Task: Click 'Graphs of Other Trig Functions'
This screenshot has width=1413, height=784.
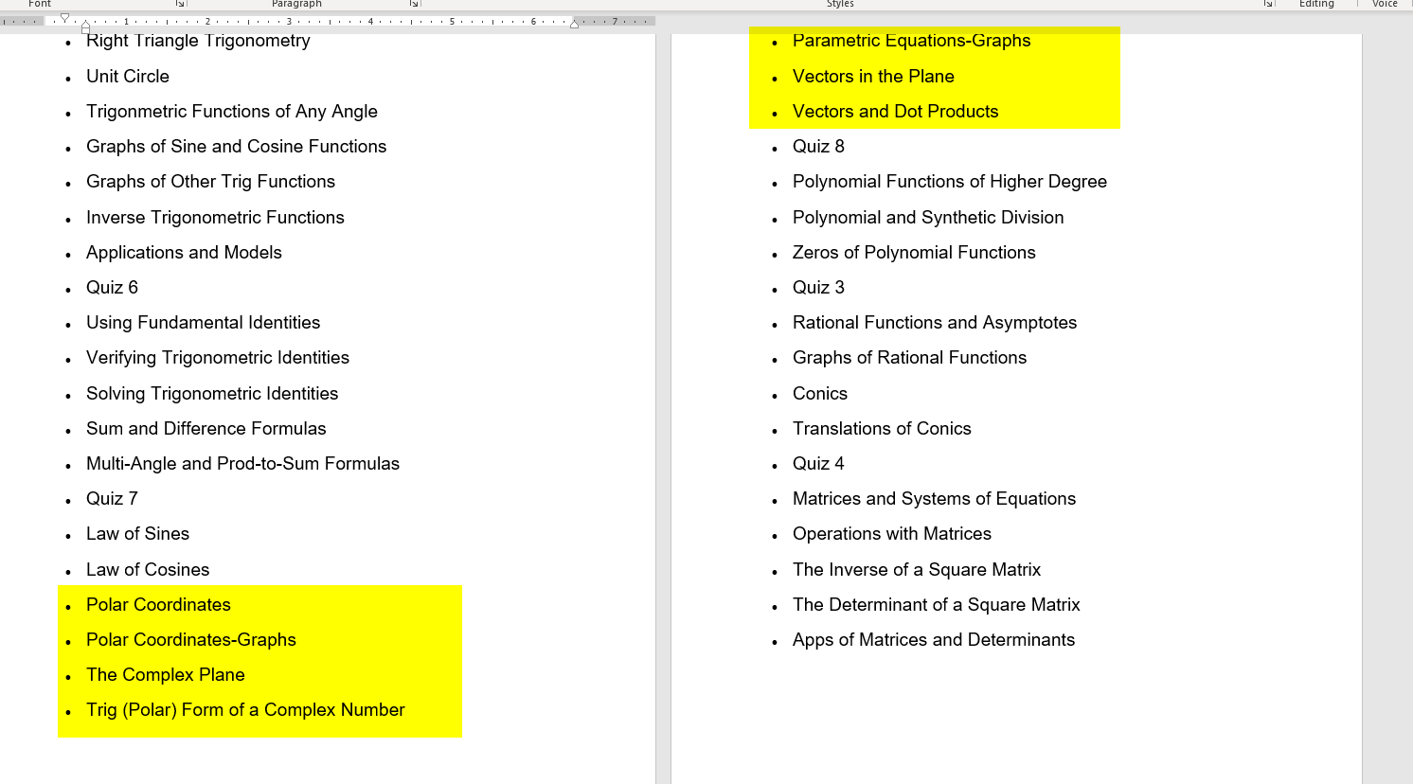Action: [210, 182]
